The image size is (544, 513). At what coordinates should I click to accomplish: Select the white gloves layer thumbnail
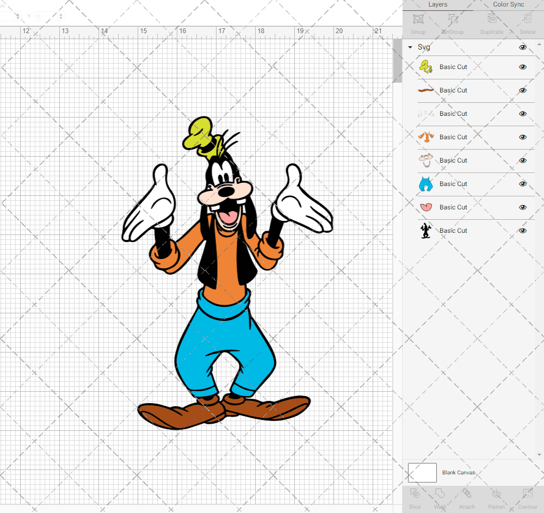[x=426, y=113]
